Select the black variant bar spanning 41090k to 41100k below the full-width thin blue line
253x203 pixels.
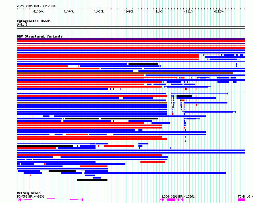tap(144, 64)
